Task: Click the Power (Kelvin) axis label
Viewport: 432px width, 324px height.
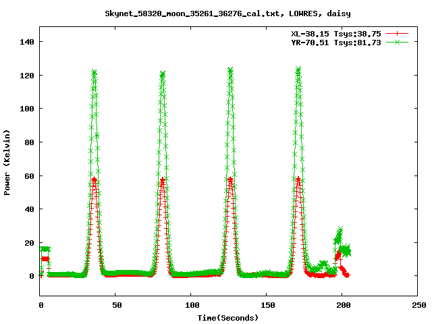Action: coord(7,163)
